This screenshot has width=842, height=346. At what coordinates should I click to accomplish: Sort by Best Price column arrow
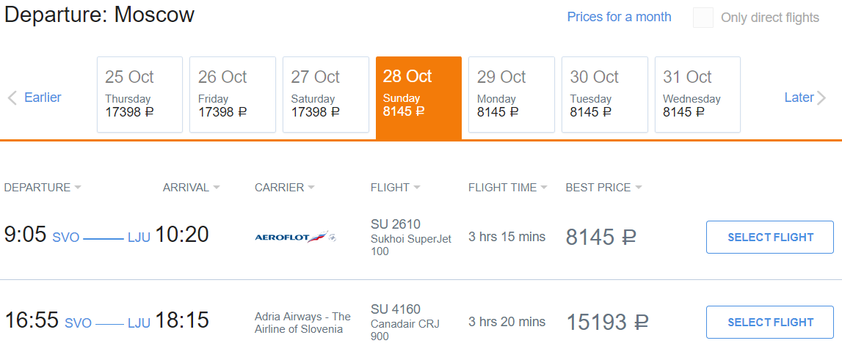[x=638, y=188]
